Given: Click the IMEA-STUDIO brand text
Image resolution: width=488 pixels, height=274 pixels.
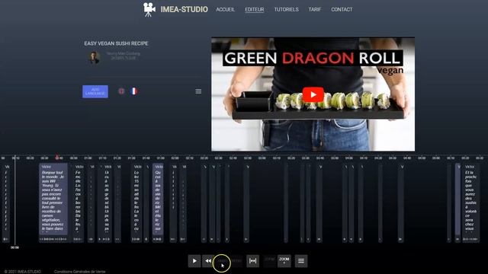Looking at the screenshot, I should coord(185,10).
